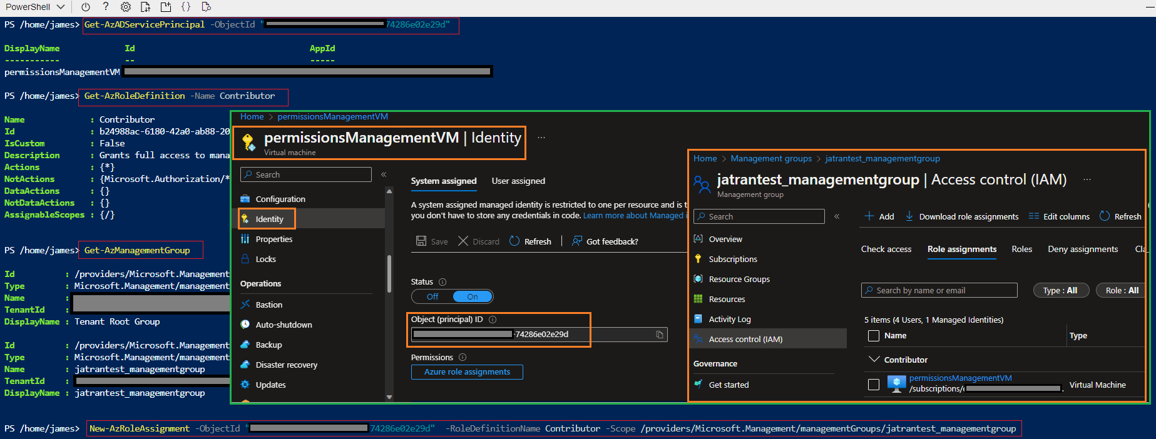
Task: Click the Object (principal) ID info icon
Action: (x=493, y=320)
